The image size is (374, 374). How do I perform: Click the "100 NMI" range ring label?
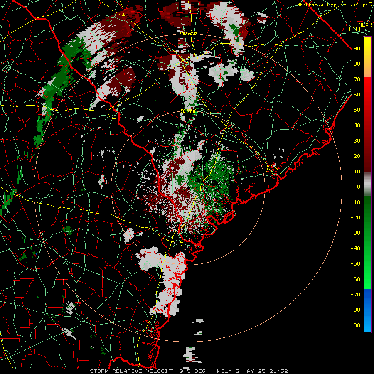point(188,34)
